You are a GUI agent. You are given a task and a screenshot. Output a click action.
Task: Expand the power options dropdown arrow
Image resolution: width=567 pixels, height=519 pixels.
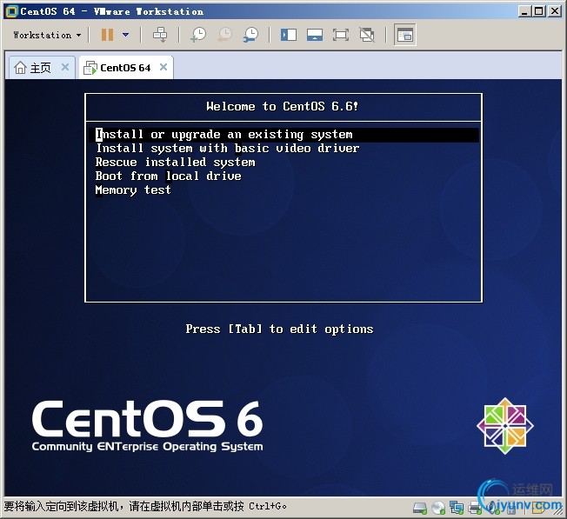[125, 35]
